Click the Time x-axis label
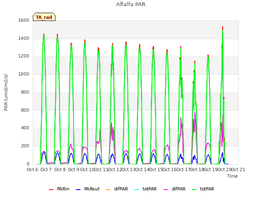The image size is (263, 197). [232, 176]
